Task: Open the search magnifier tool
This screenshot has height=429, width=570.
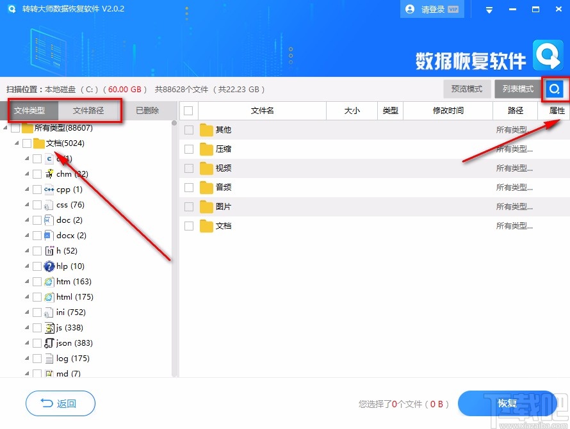Action: (555, 89)
